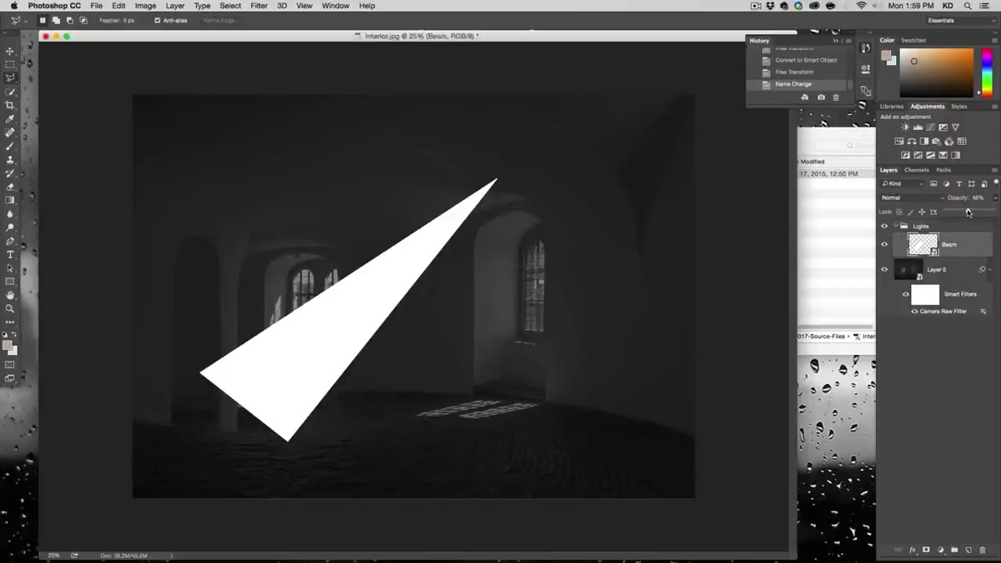Open the Select menu
1001x563 pixels.
(x=230, y=6)
